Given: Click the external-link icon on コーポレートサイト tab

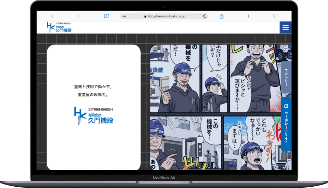Looking at the screenshot, I should 286,106.
